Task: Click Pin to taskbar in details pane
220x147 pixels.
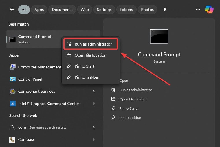Action: click(x=130, y=118)
